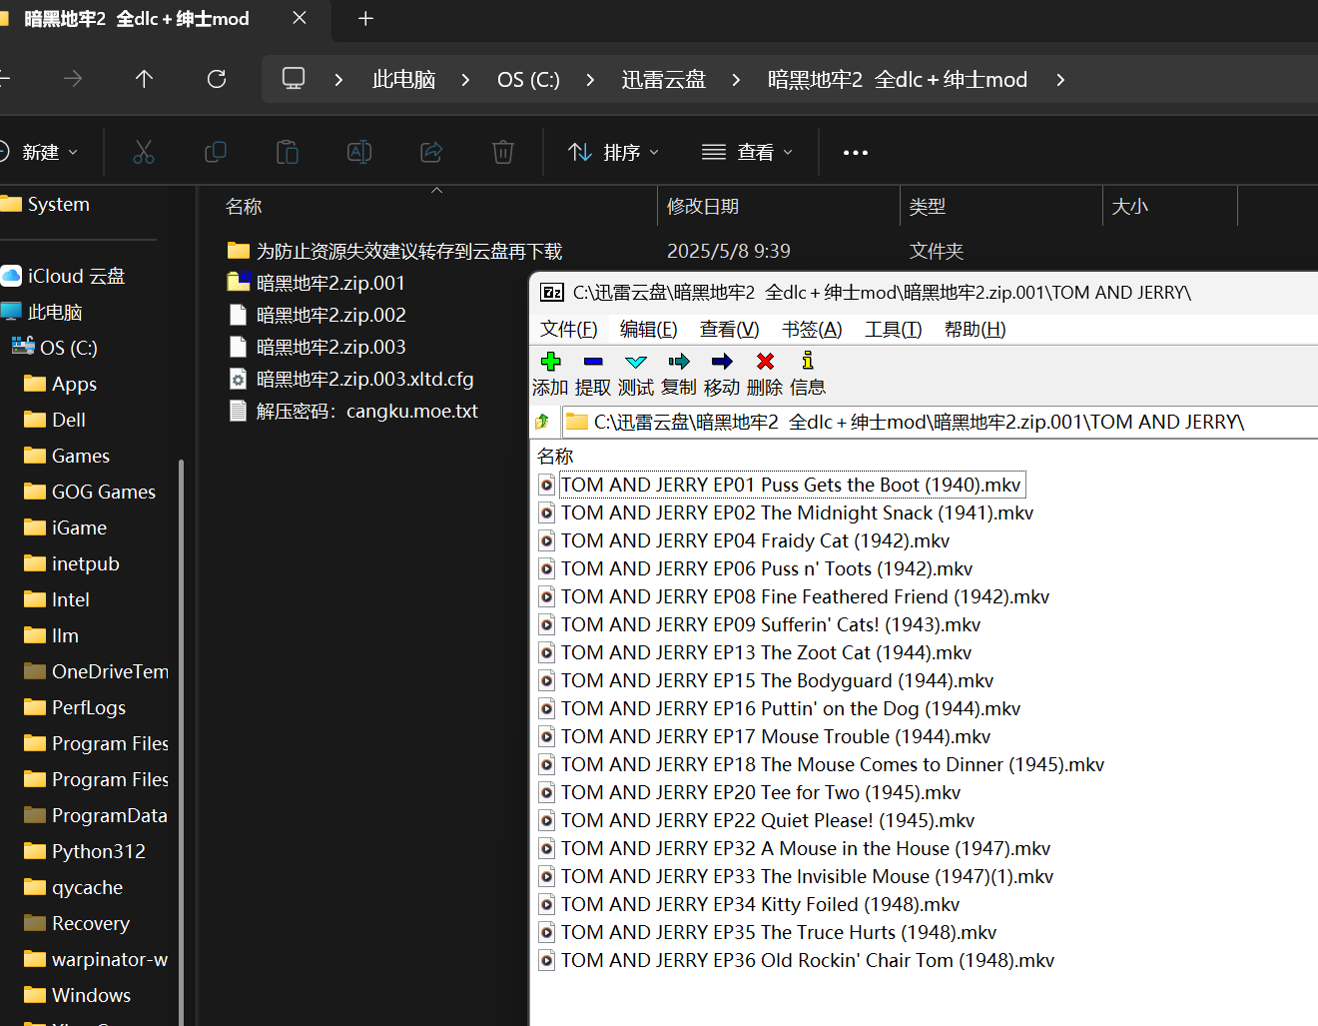Click the Extract (提取) toolbar icon
1318x1026 pixels.
593,362
